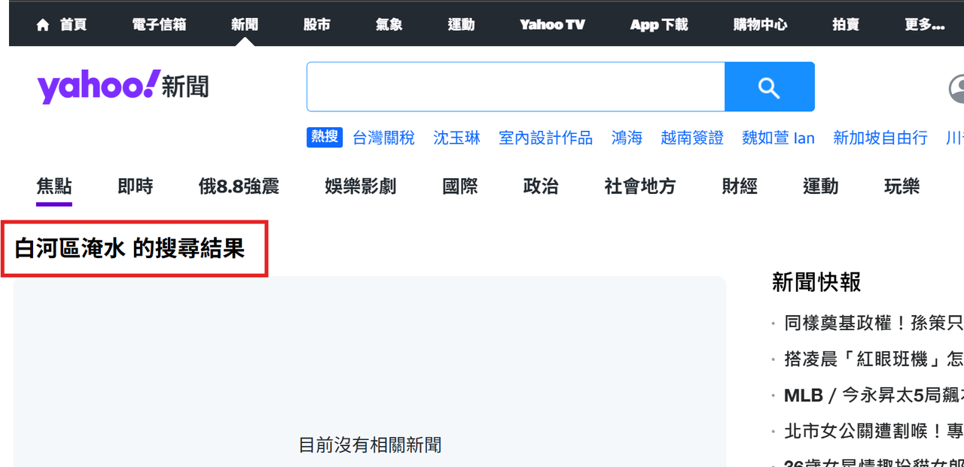Click the 新聞快報 heading
964x467 pixels.
[x=816, y=282]
